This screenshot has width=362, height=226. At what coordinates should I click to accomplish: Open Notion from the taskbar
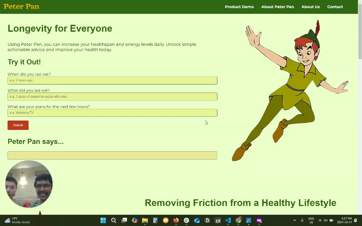click(x=207, y=220)
